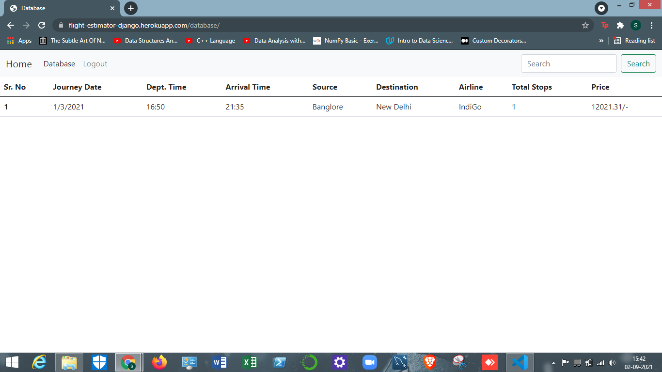Open the Reading list button
The width and height of the screenshot is (662, 372).
pyautogui.click(x=634, y=41)
